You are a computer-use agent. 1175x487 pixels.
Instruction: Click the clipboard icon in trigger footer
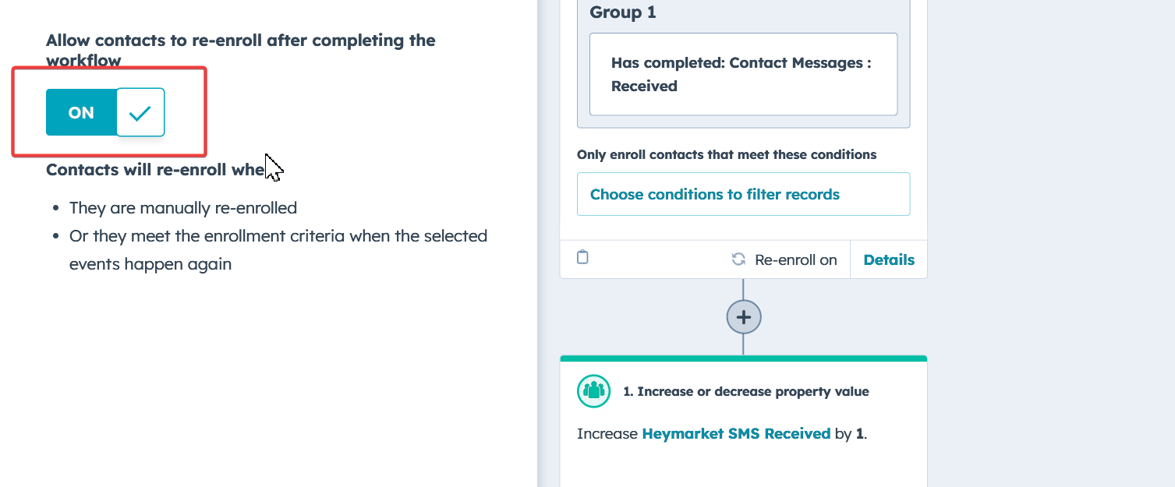pyautogui.click(x=582, y=258)
